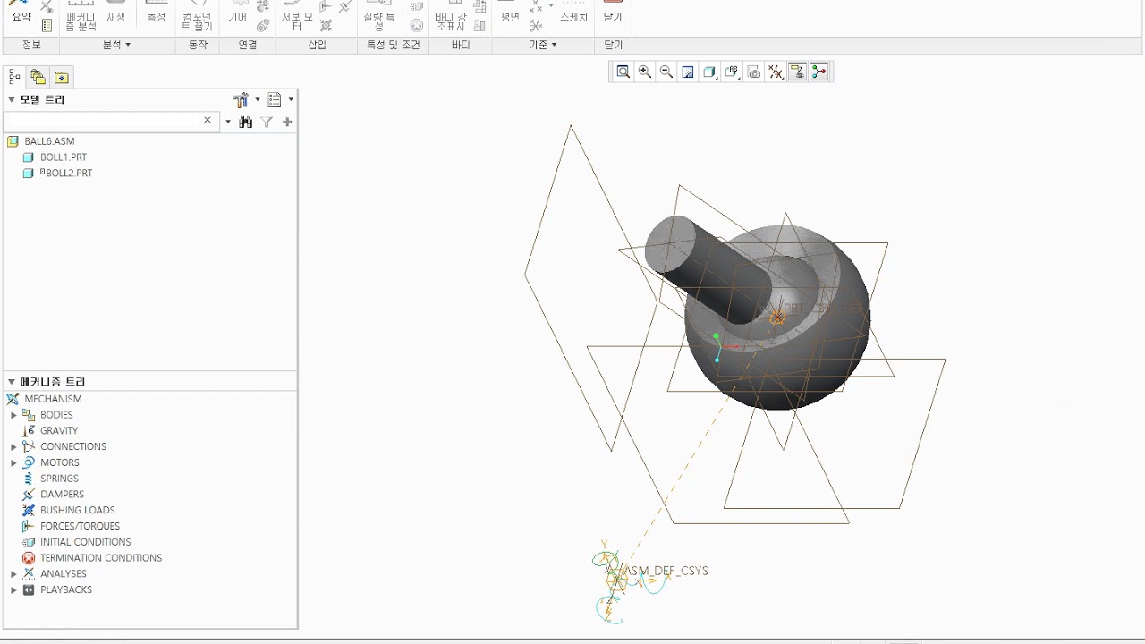The height and width of the screenshot is (644, 1145).
Task: Click the details list icon below 요약
Action: pos(47,26)
